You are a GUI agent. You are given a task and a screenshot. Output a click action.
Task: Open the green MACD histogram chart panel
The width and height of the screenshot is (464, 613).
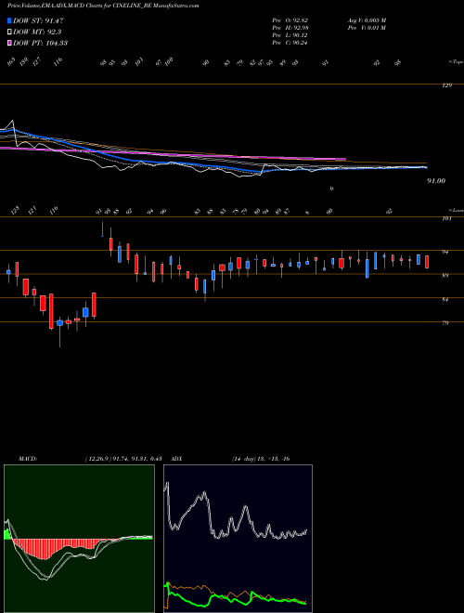click(79, 539)
